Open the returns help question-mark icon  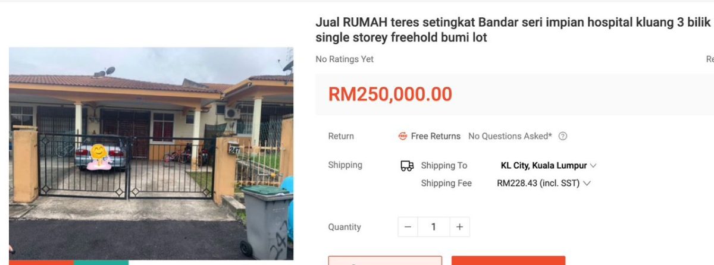[563, 136]
